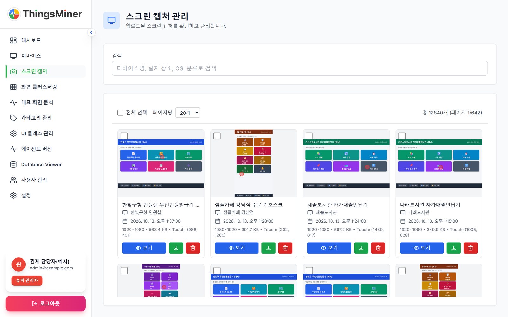Download the 나래도서관 capture

pos(454,248)
